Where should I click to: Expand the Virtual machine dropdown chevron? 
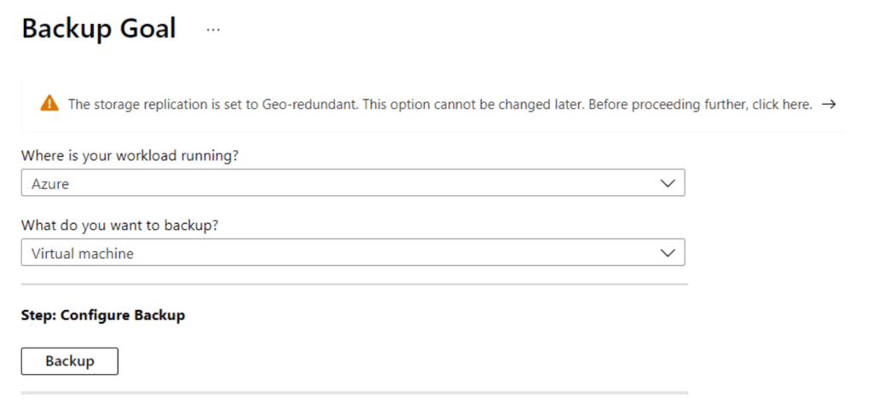click(668, 253)
